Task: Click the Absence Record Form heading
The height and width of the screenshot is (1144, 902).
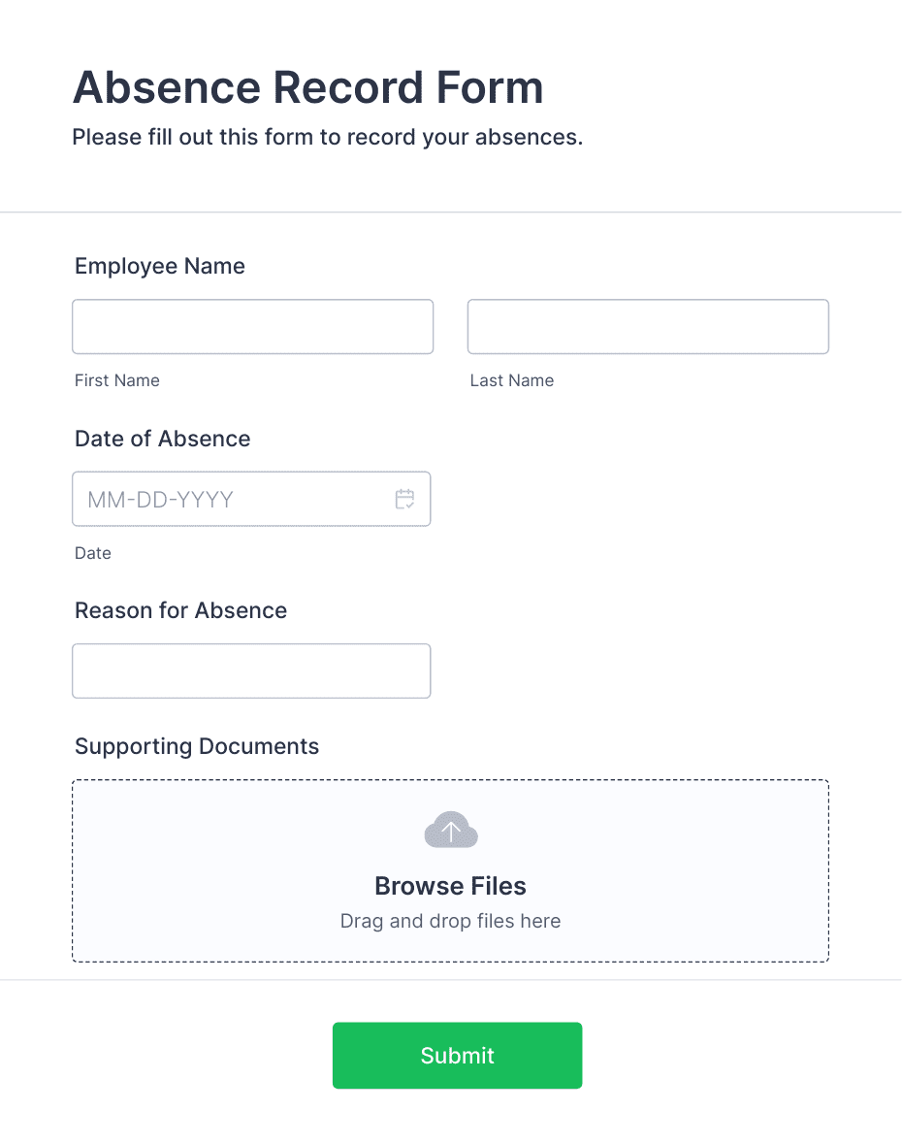Action: click(x=307, y=87)
